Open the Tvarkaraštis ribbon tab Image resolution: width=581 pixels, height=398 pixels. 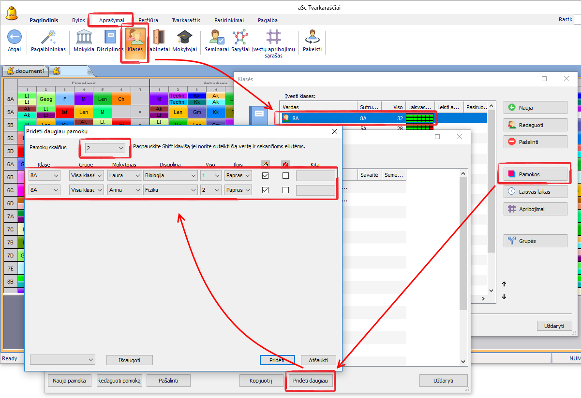click(186, 20)
